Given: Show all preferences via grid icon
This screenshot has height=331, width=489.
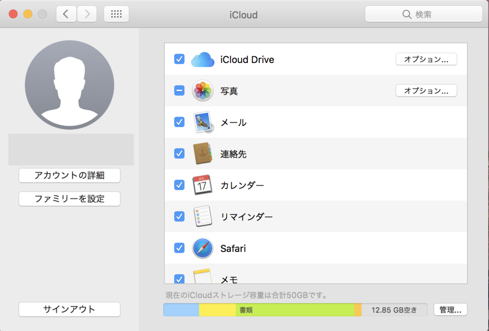Looking at the screenshot, I should 117,14.
